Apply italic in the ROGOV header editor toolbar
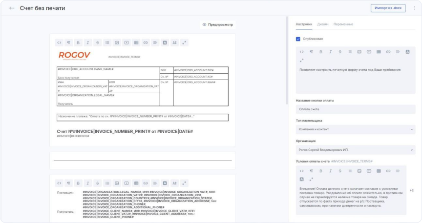This screenshot has height=223, width=422. point(88,42)
